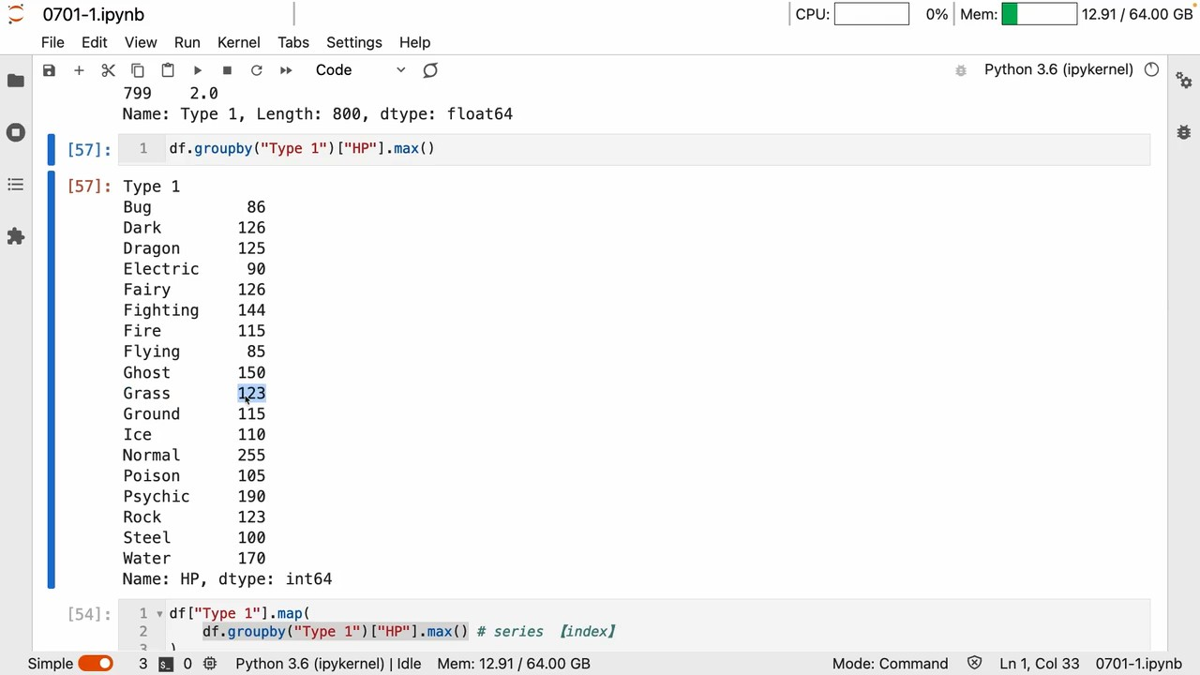The width and height of the screenshot is (1200, 675).
Task: Open the Tabs menu
Action: [x=292, y=42]
